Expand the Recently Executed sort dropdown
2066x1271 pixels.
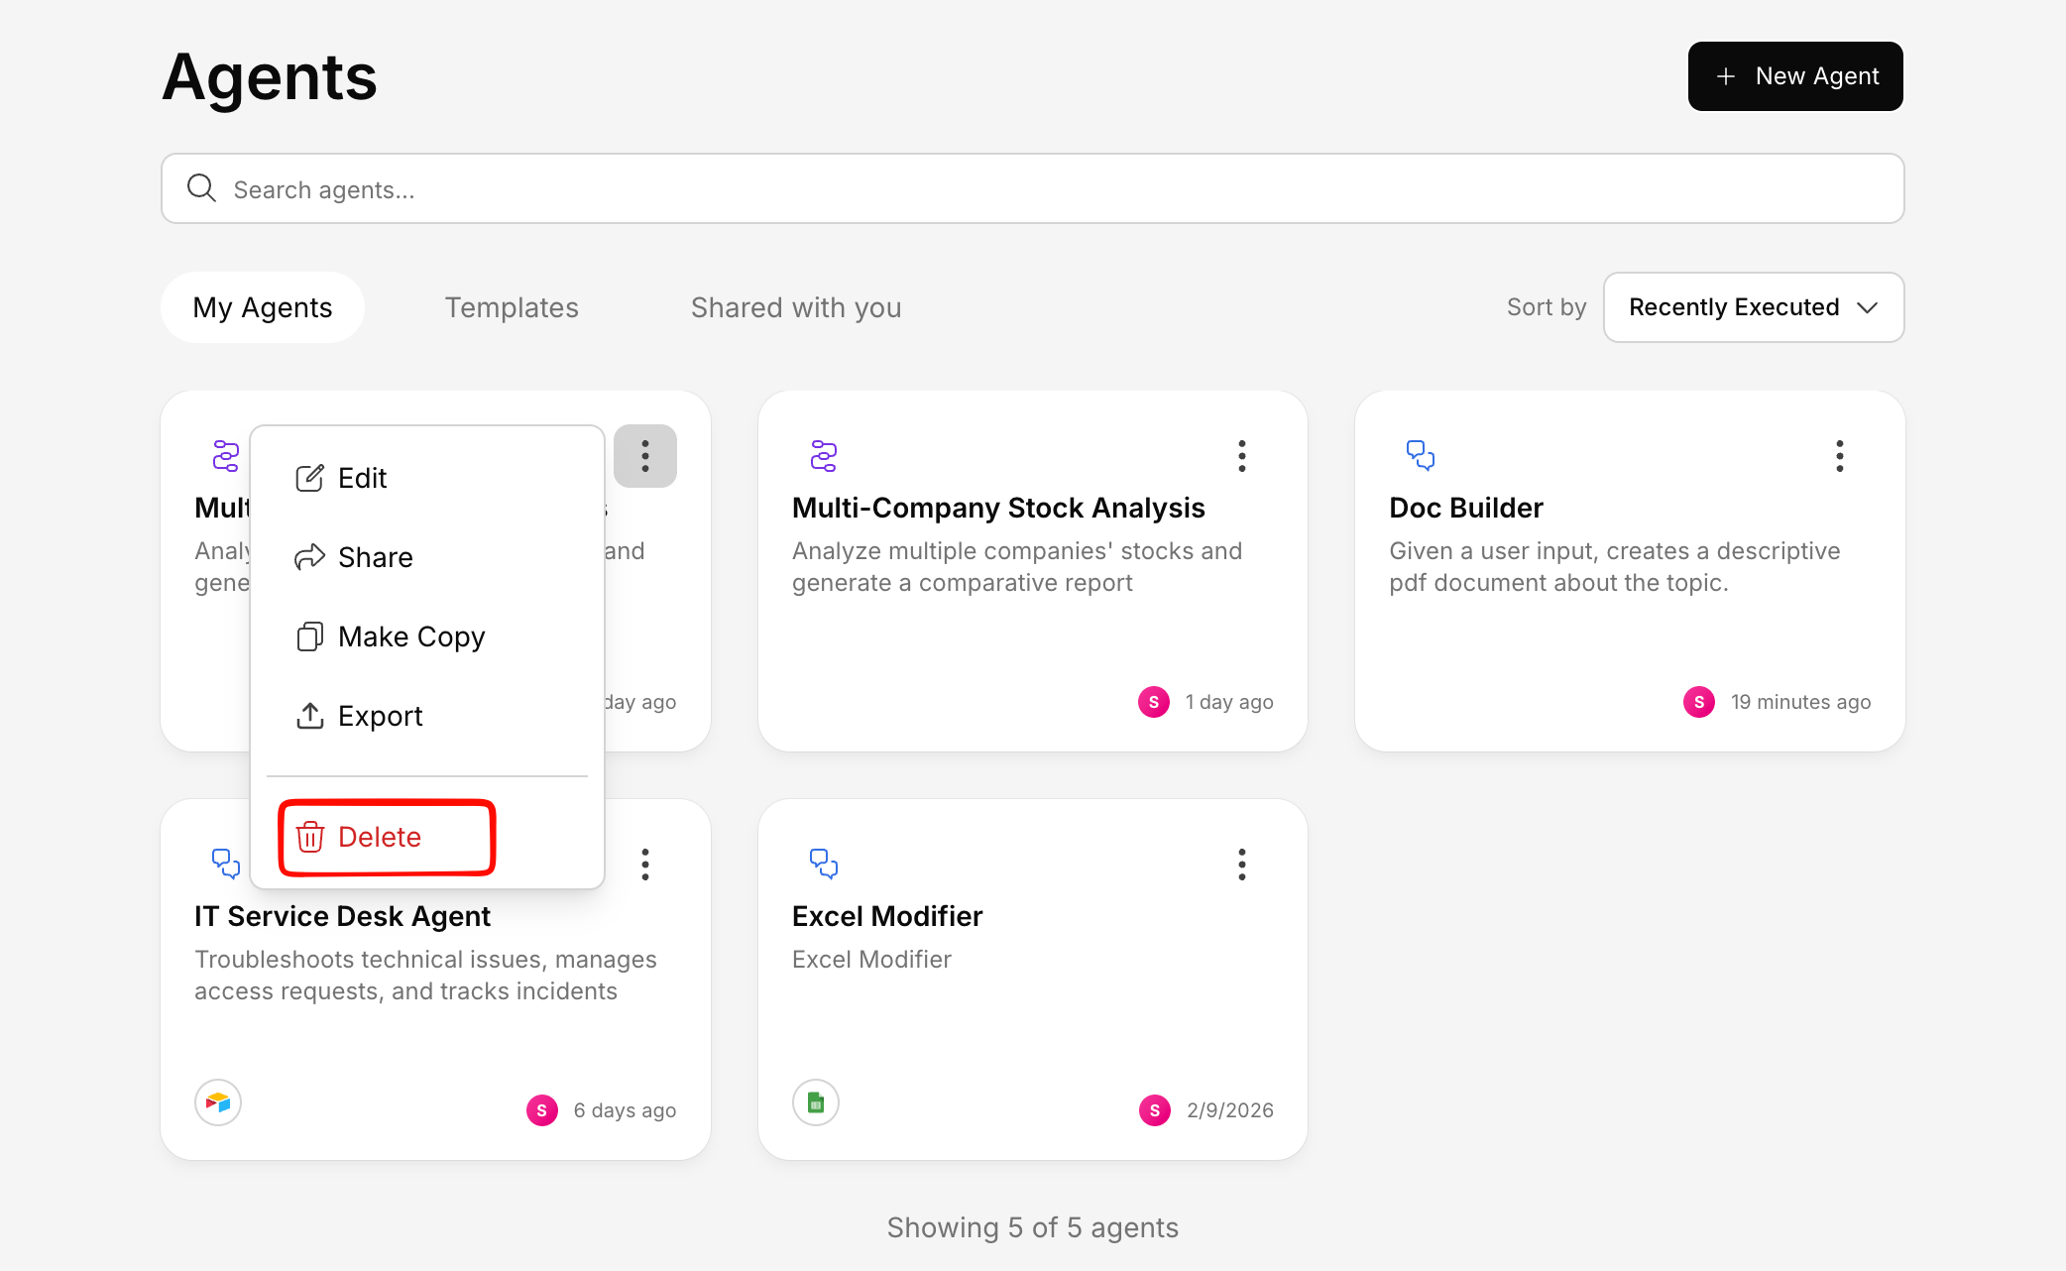point(1753,307)
